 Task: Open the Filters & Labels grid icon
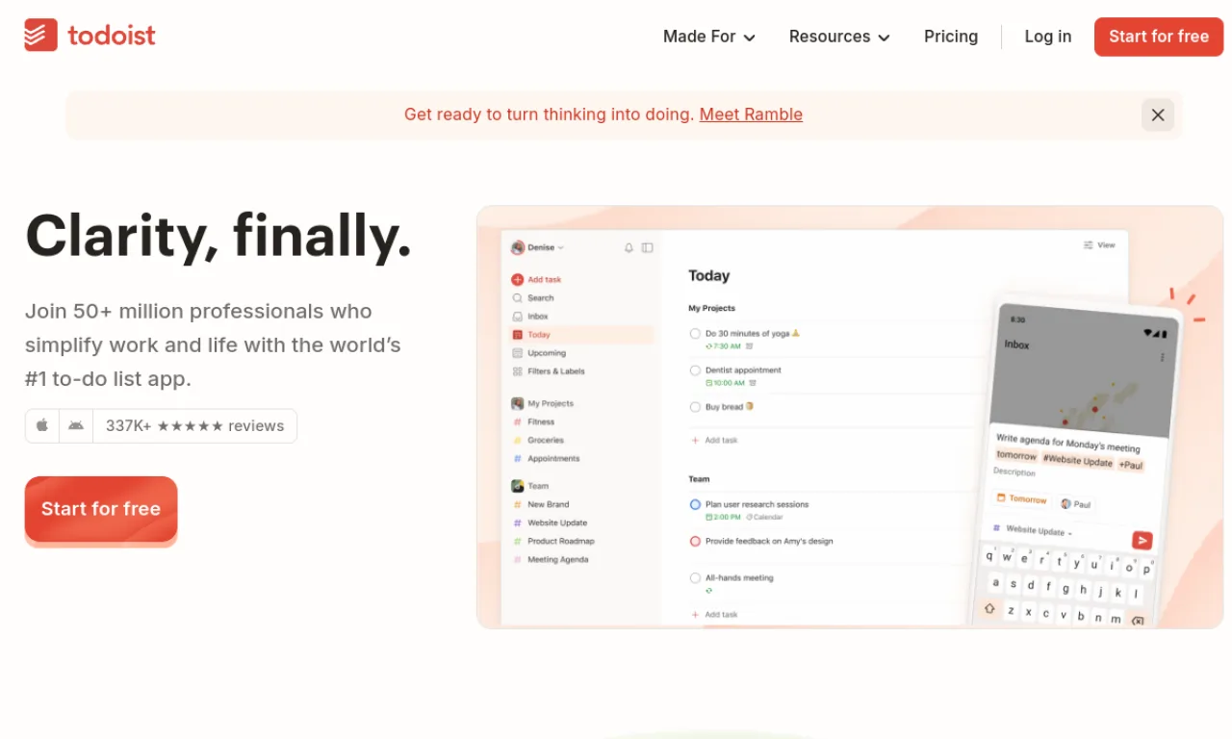[518, 371]
